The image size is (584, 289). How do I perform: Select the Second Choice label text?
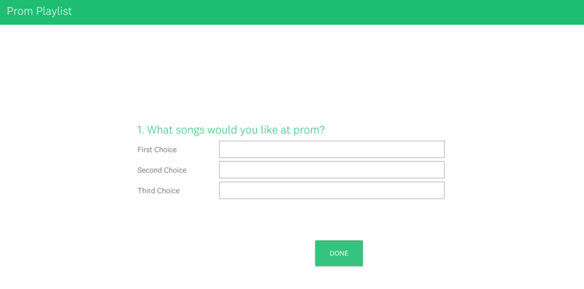[162, 170]
